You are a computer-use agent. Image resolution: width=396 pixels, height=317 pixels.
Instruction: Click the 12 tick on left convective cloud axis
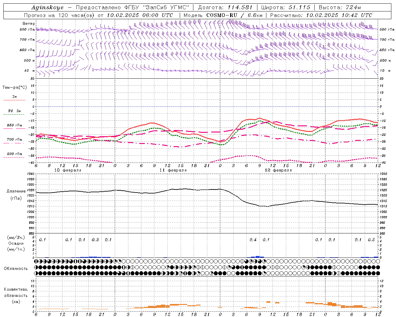32,281
